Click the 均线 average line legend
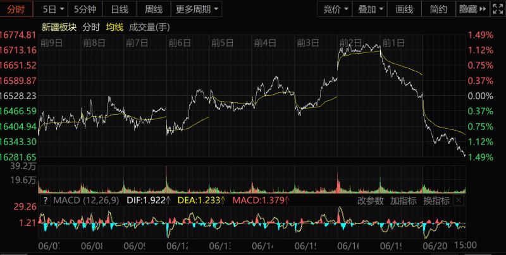Screen dimensions: 506x255 [115, 27]
